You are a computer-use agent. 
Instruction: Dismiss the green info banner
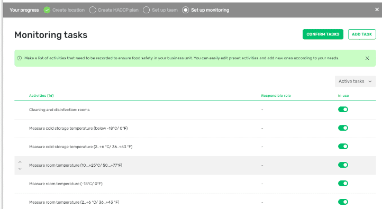pyautogui.click(x=367, y=58)
